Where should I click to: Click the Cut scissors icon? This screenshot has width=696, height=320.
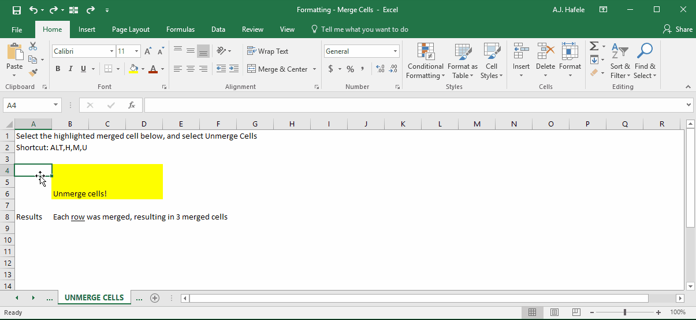pyautogui.click(x=33, y=46)
